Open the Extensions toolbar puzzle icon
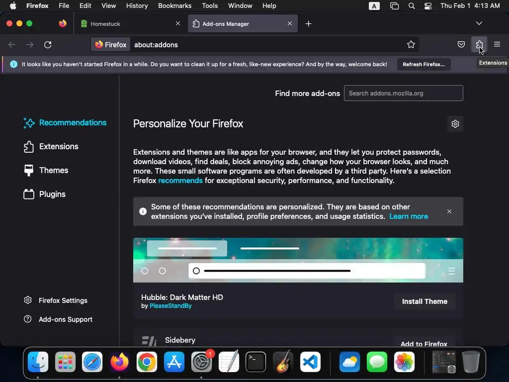This screenshot has width=509, height=382. 479,44
